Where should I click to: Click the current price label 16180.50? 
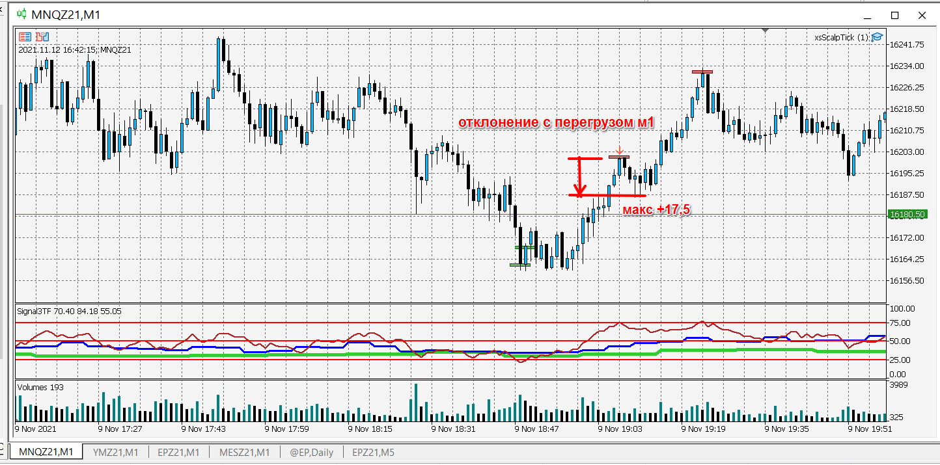[x=907, y=214]
